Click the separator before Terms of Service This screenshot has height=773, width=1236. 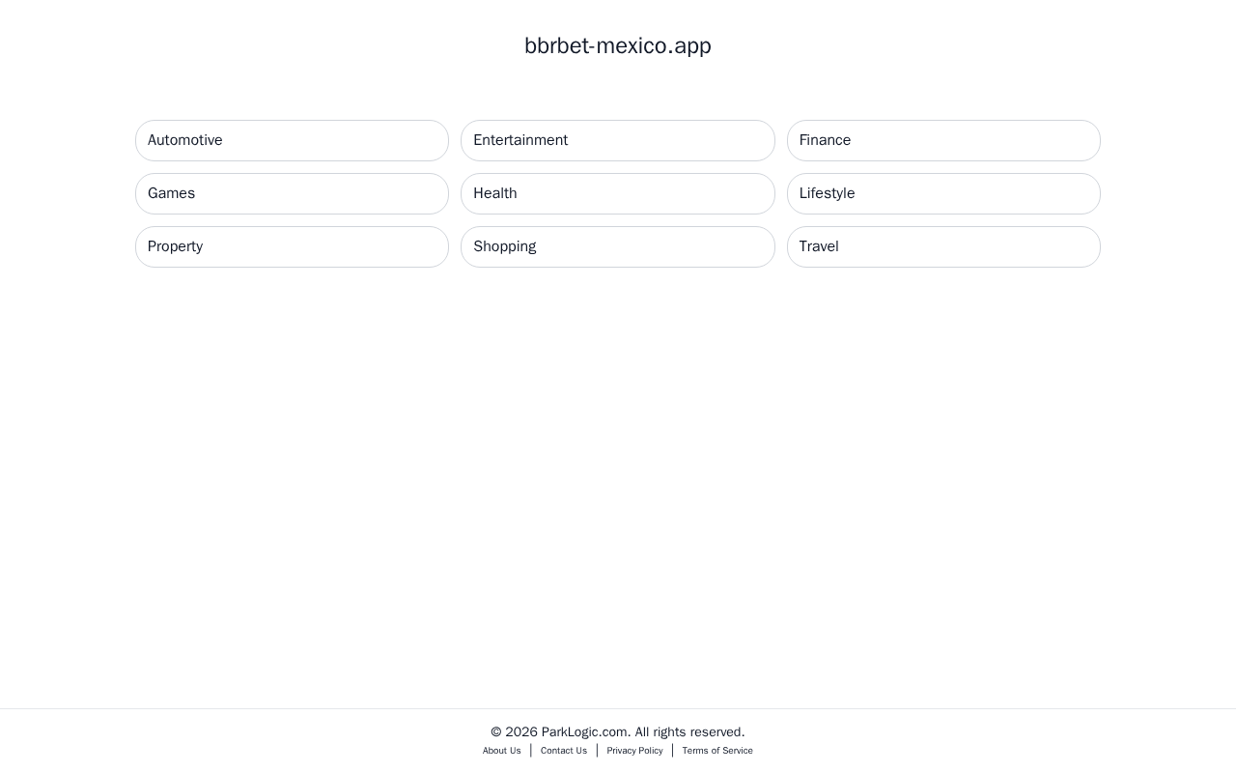673,751
